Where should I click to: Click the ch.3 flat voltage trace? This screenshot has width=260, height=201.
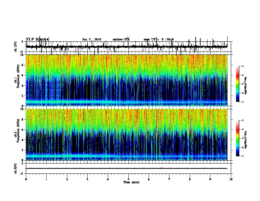point(127,168)
